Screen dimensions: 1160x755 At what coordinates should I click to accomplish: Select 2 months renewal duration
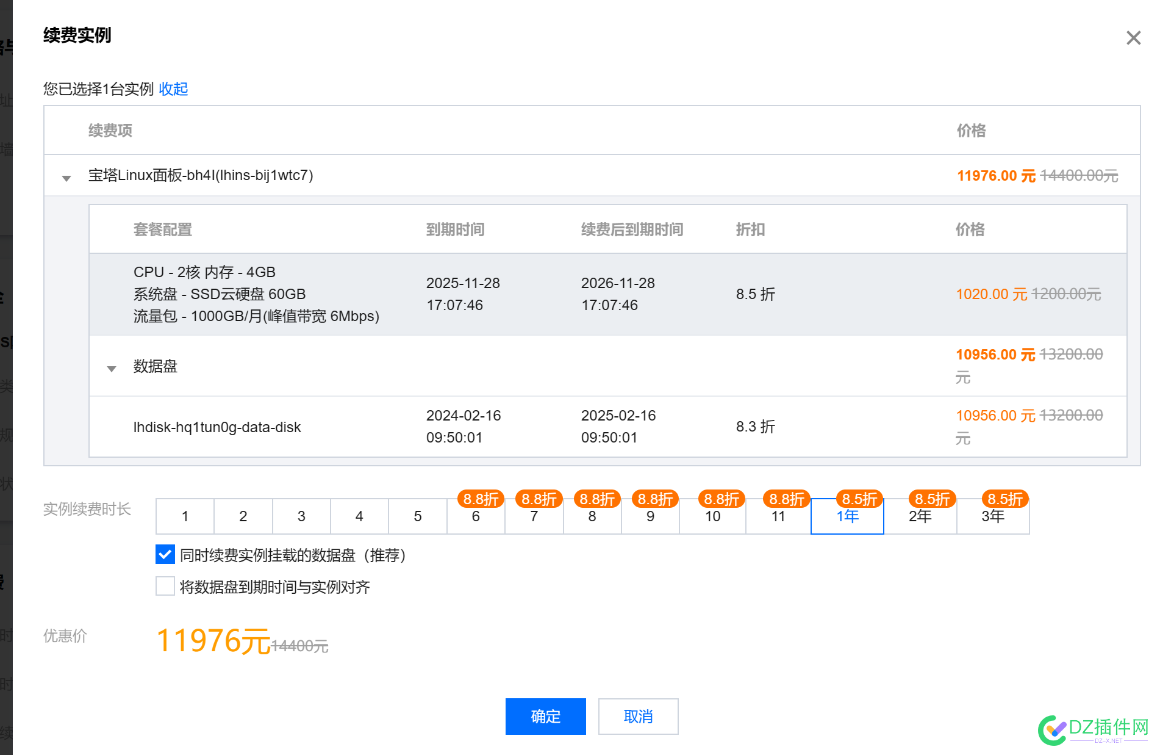coord(243,516)
